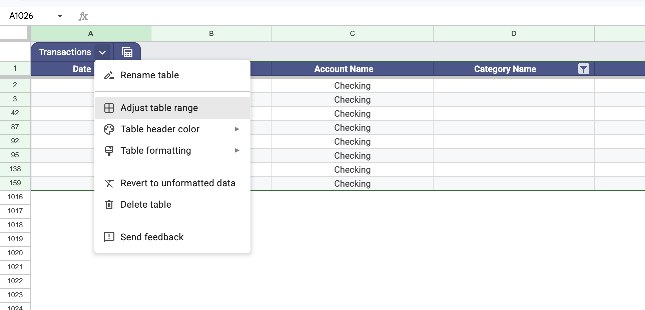Click the Checking cell in row 42
The height and width of the screenshot is (310, 645).
pyautogui.click(x=353, y=114)
